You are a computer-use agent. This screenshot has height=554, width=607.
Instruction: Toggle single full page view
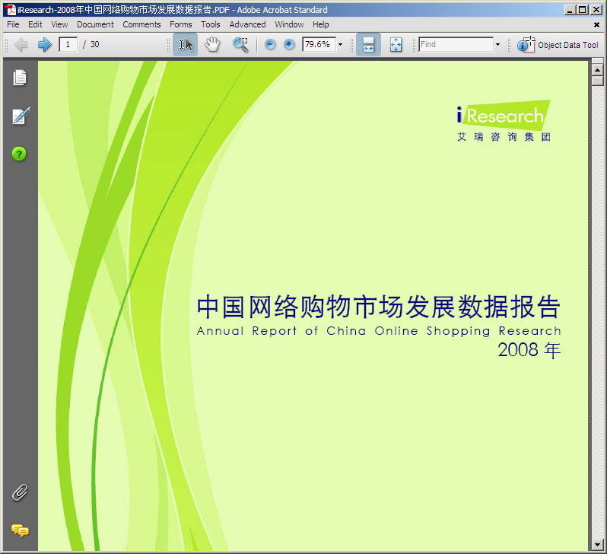(396, 45)
